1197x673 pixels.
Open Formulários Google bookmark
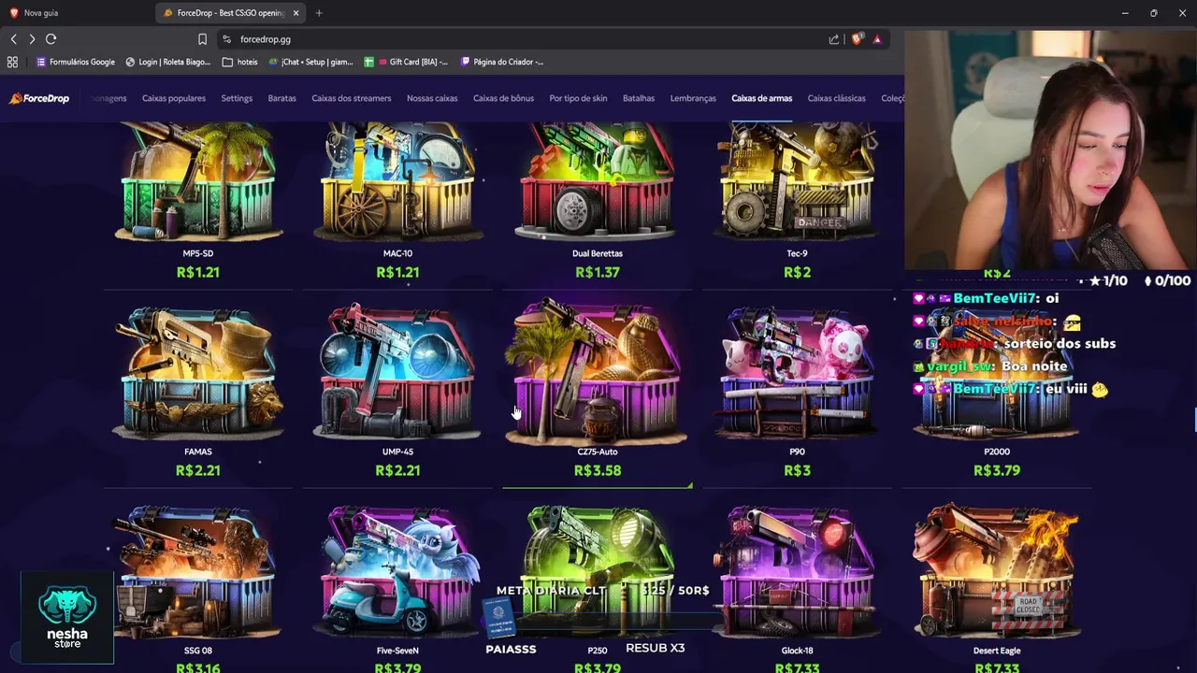click(x=75, y=62)
